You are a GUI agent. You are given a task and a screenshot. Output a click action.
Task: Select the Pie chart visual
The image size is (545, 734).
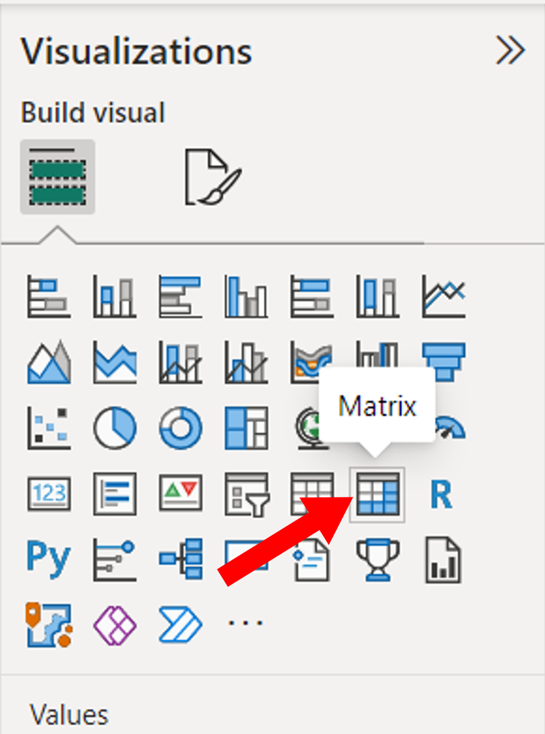click(115, 428)
